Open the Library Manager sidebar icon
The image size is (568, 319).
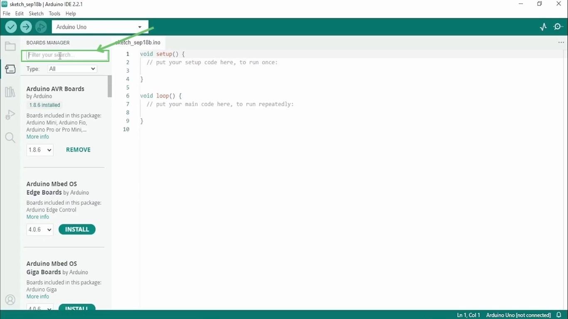pos(10,92)
